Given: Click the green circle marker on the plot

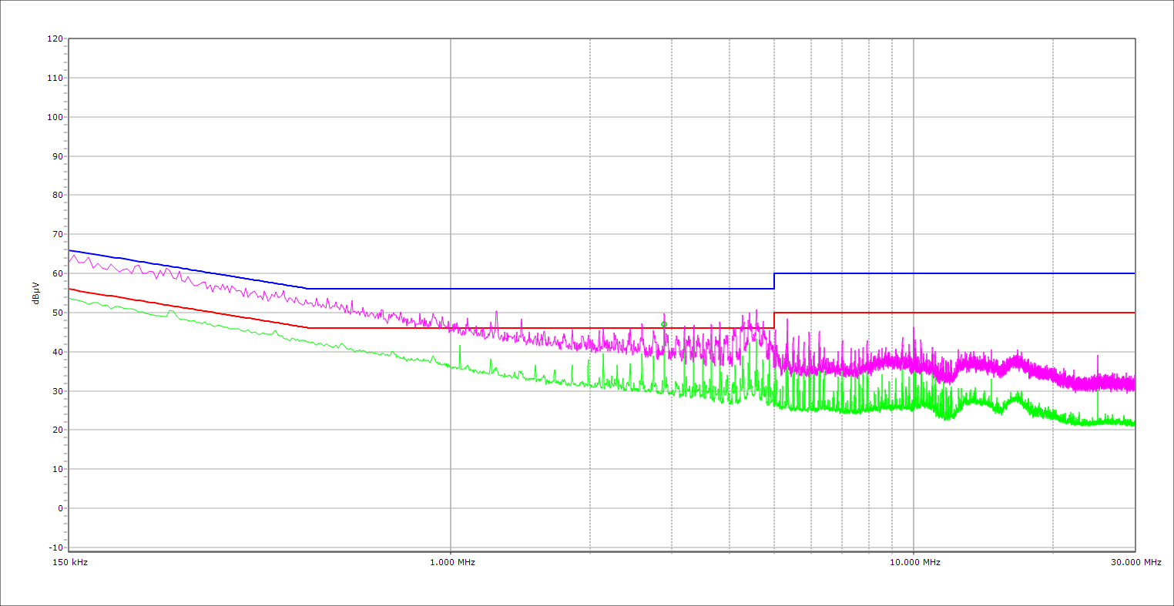Looking at the screenshot, I should pyautogui.click(x=664, y=324).
